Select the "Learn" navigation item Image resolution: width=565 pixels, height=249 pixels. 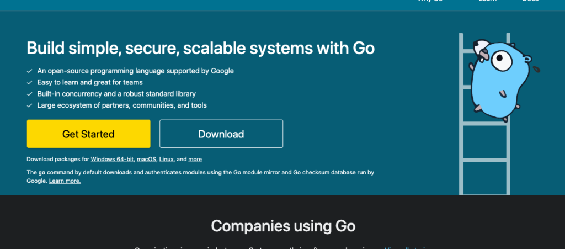(x=487, y=2)
